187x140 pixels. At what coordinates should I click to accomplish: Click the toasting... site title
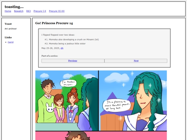pyautogui.click(x=14, y=7)
